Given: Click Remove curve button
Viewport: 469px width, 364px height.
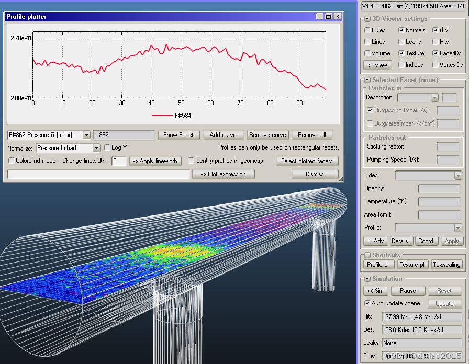Looking at the screenshot, I should point(267,135).
